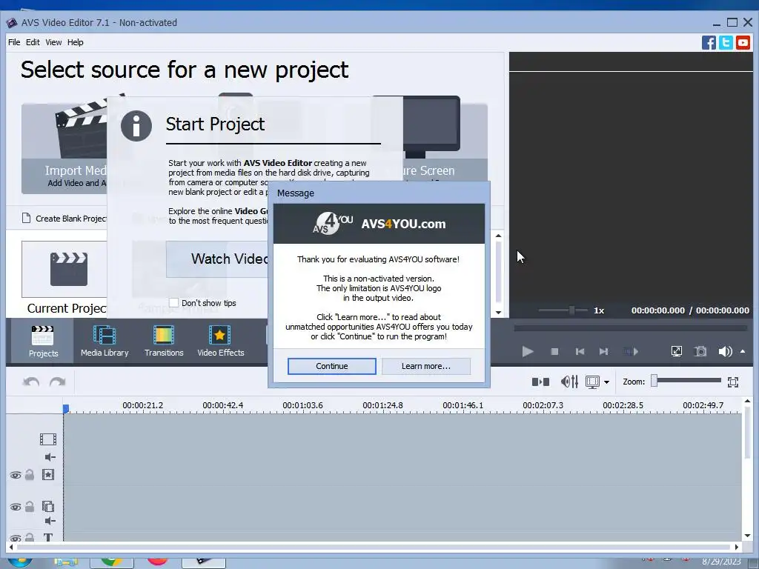The height and width of the screenshot is (569, 759).
Task: Click the Learn more... button
Action: [x=426, y=366]
